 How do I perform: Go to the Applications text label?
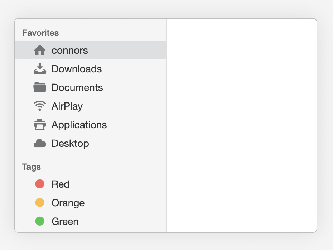79,125
